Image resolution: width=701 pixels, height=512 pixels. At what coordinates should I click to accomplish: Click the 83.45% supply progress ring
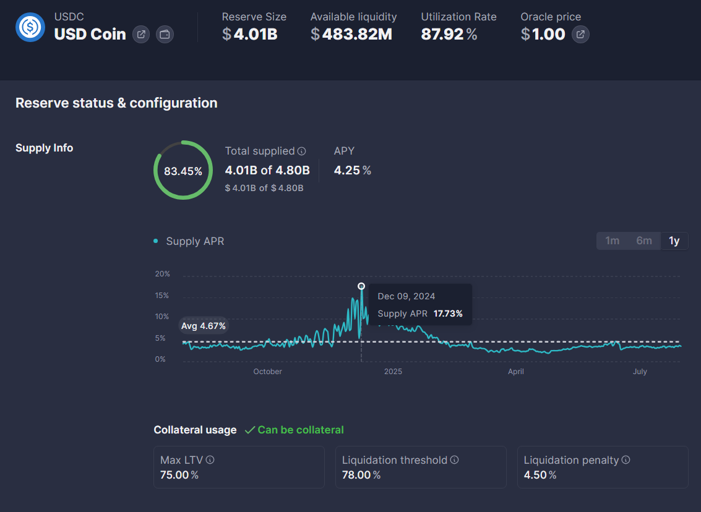click(x=183, y=170)
